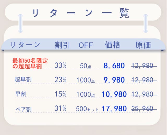Pick the 10,980 price
The height and width of the screenshot is (135, 167).
click(x=114, y=94)
